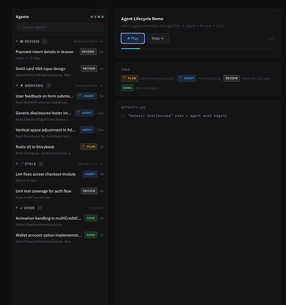The width and height of the screenshot is (286, 305).
Task: Collapse the REVIEW section triangle
Action: tap(17, 41)
